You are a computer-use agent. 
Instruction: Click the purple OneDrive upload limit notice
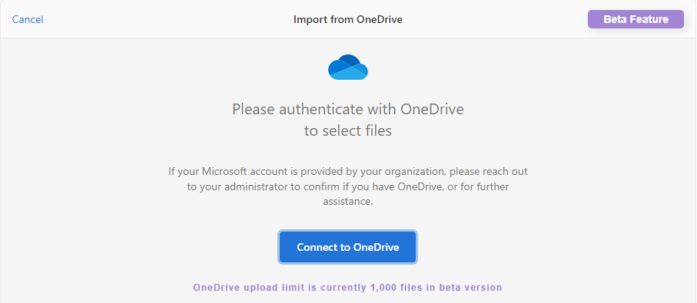347,288
